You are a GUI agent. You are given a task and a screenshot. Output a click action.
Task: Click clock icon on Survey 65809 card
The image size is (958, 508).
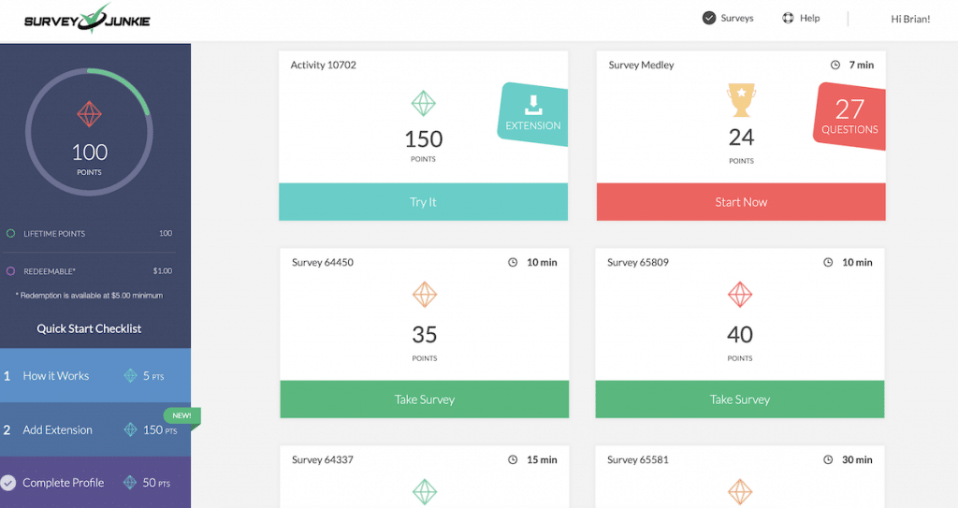coord(828,262)
